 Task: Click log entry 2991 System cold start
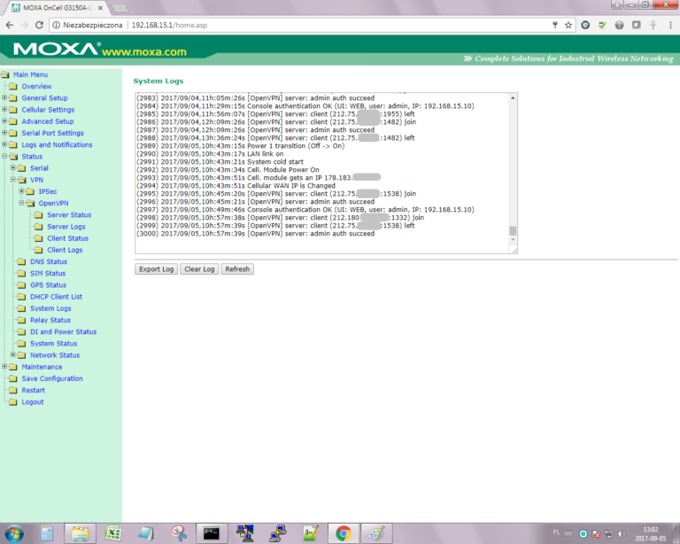click(x=220, y=162)
